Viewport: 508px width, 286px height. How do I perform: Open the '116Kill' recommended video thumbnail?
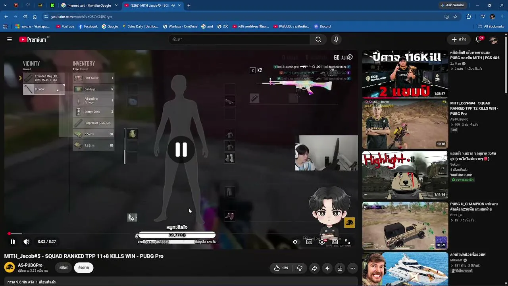[x=405, y=74]
